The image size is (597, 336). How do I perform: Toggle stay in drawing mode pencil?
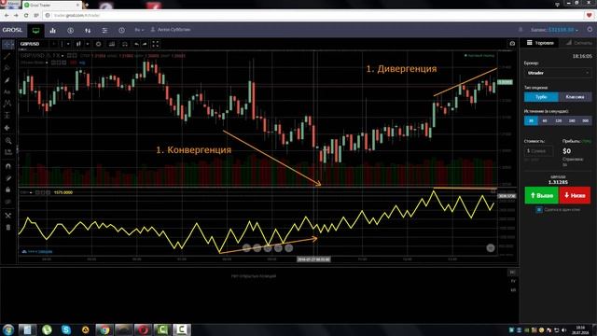click(x=8, y=178)
